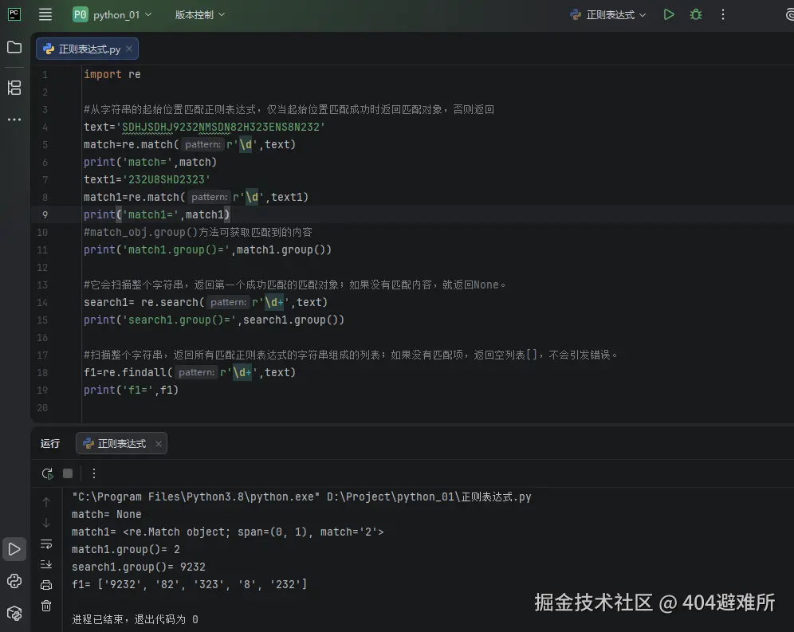Click the down arrow in console

tap(46, 523)
